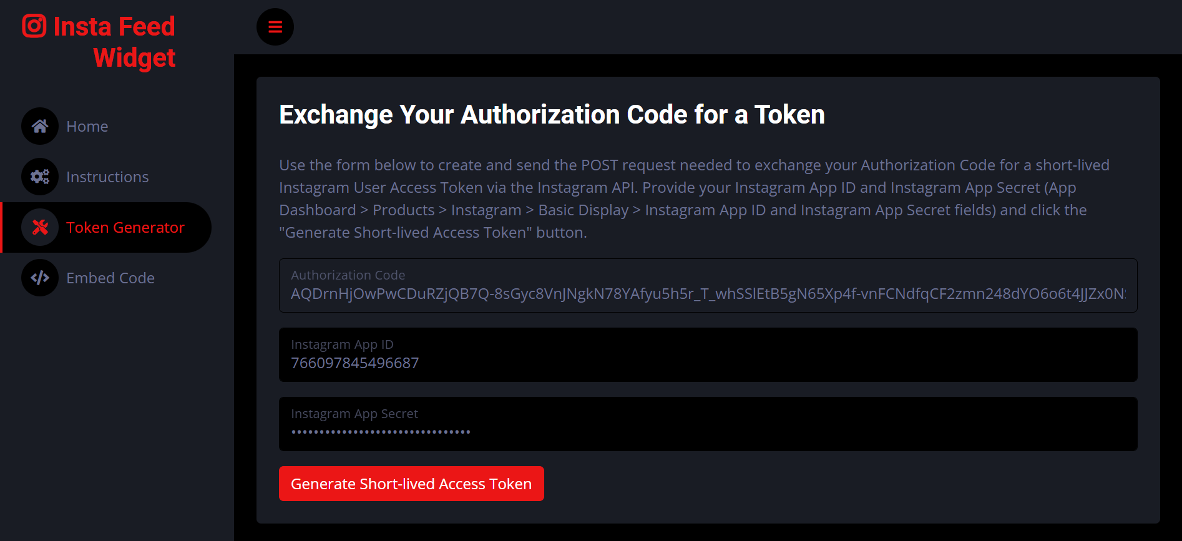
Task: Open the Home menu label
Action: tap(87, 127)
